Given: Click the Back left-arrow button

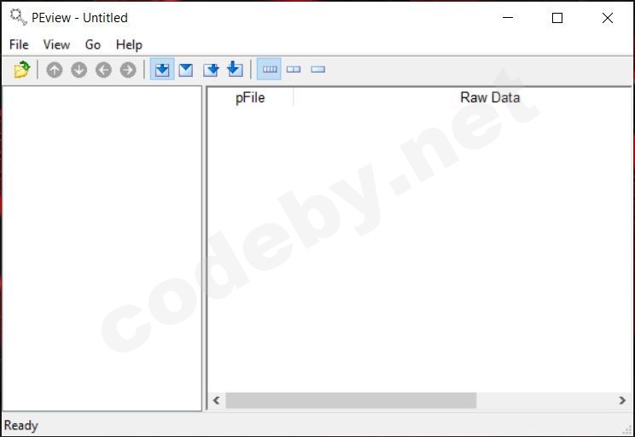Looking at the screenshot, I should (103, 70).
